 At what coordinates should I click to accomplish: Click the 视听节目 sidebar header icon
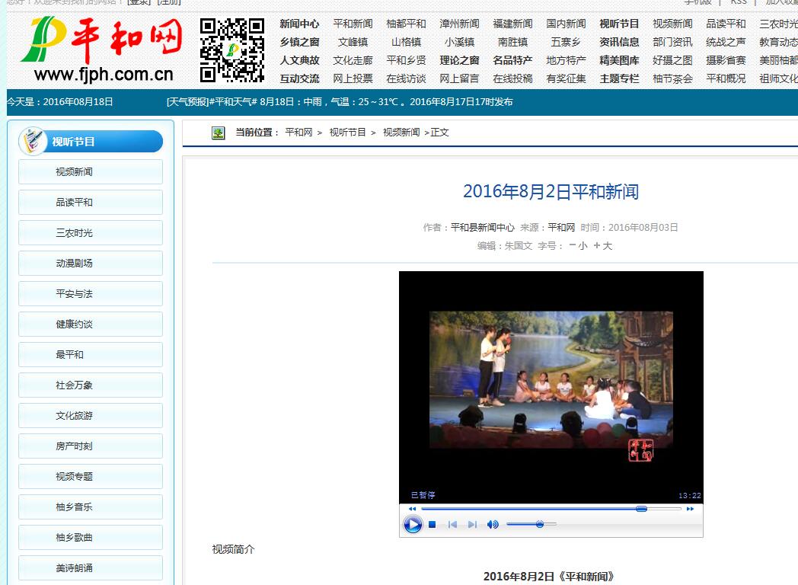pyautogui.click(x=33, y=141)
